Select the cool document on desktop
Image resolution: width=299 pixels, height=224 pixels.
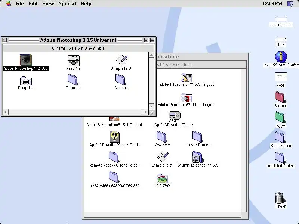point(281,77)
